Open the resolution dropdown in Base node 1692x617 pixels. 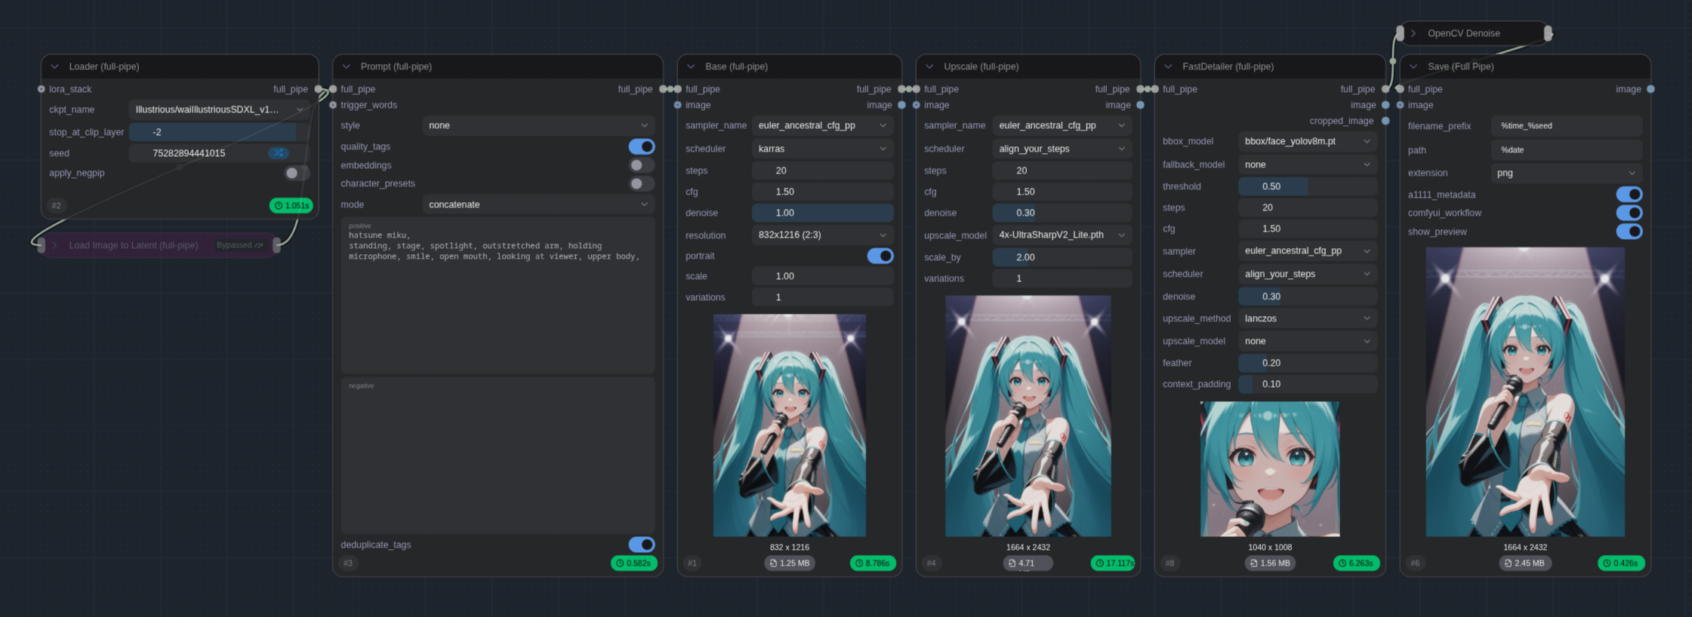tap(823, 235)
